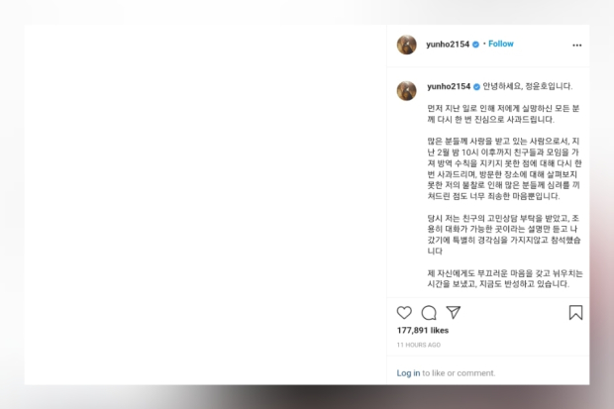
Task: Like the post with the heart icon
Action: (404, 313)
